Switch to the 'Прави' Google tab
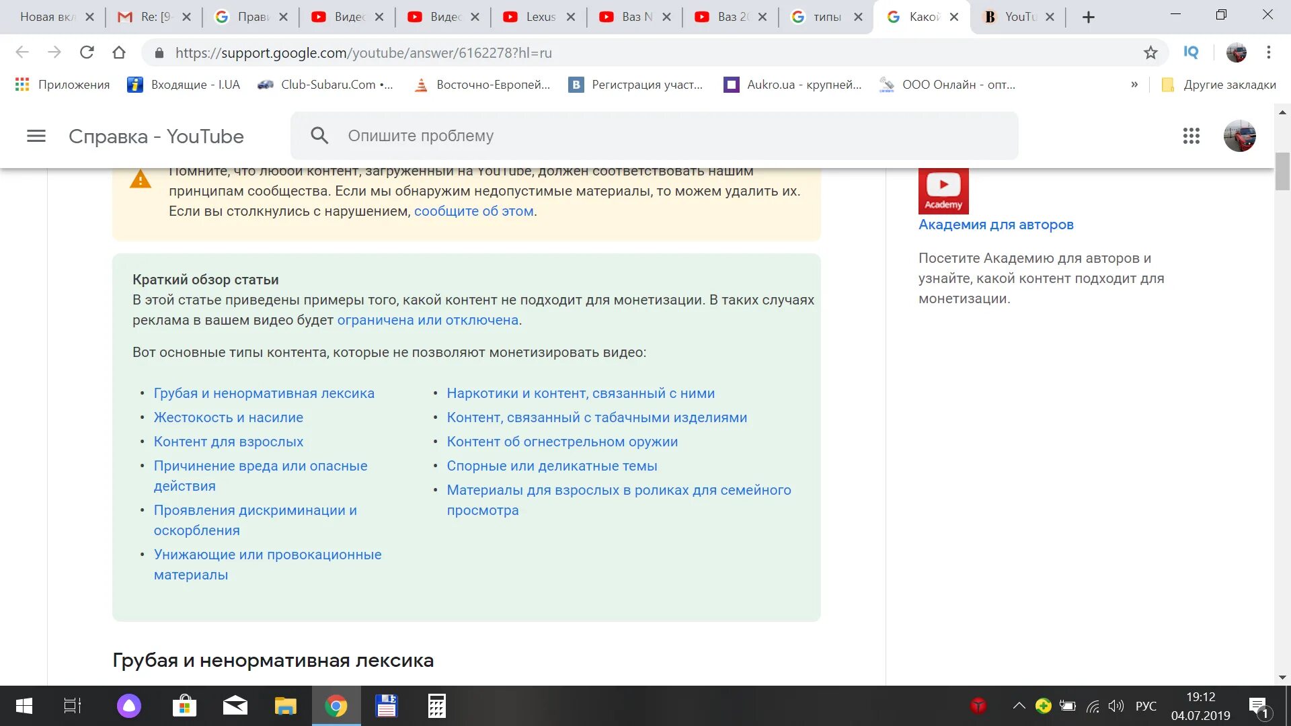 tap(250, 17)
